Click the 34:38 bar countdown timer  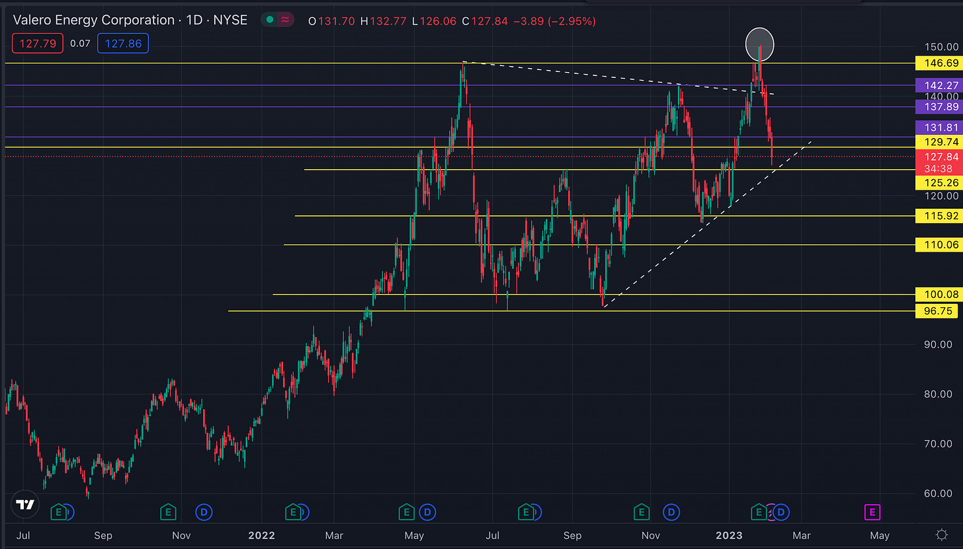click(937, 168)
